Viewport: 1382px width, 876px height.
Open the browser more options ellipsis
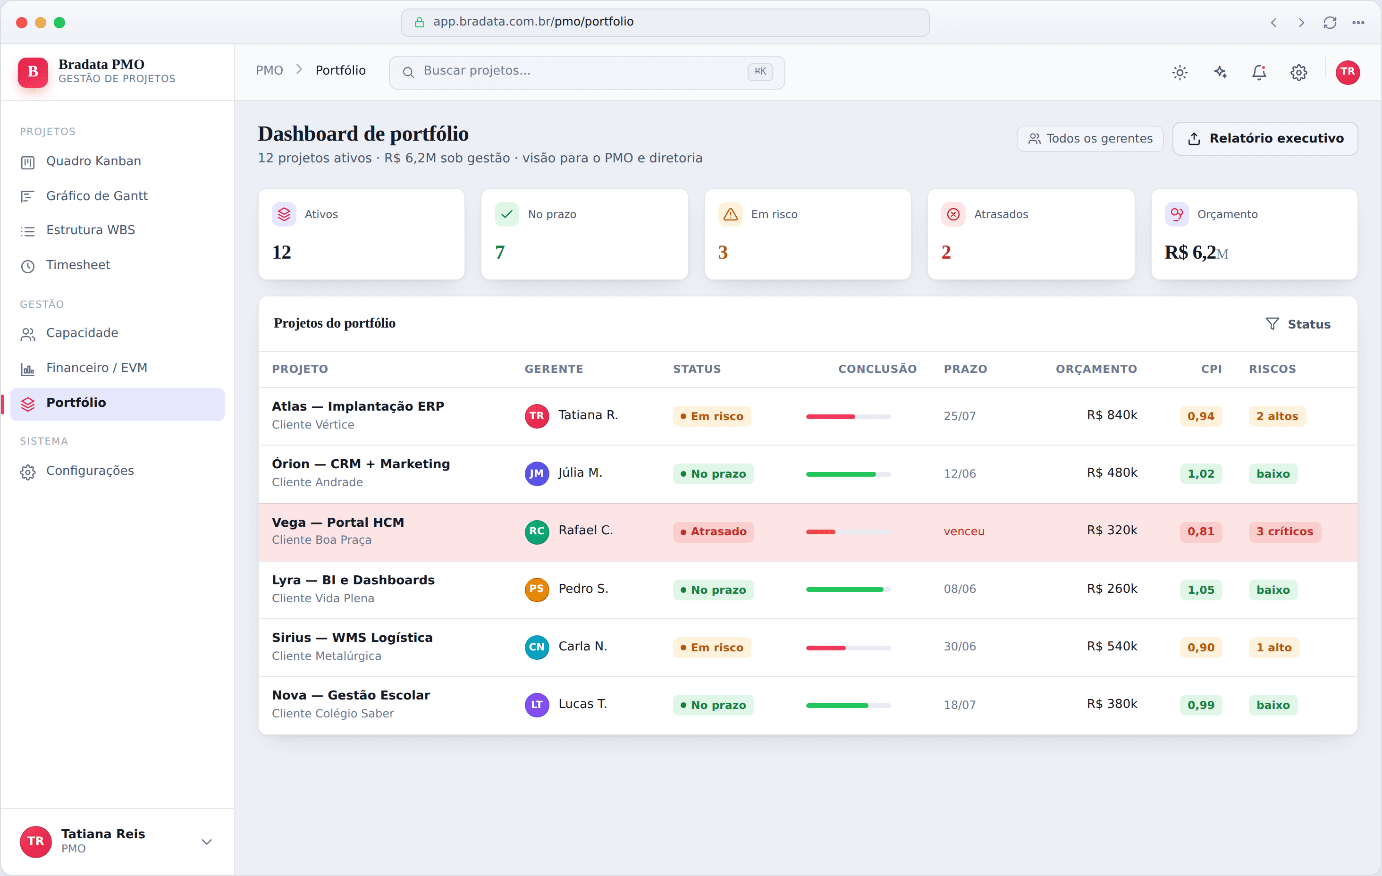pos(1358,23)
